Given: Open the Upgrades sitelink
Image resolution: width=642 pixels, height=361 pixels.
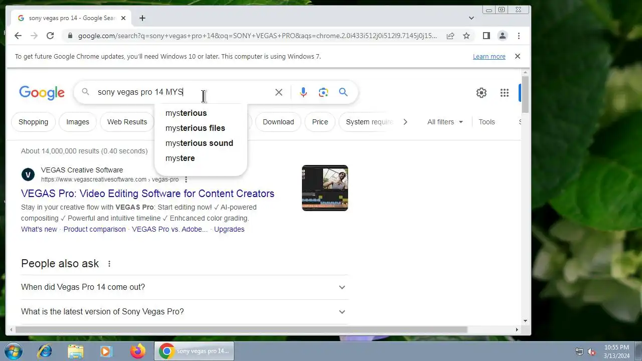Looking at the screenshot, I should point(229,229).
